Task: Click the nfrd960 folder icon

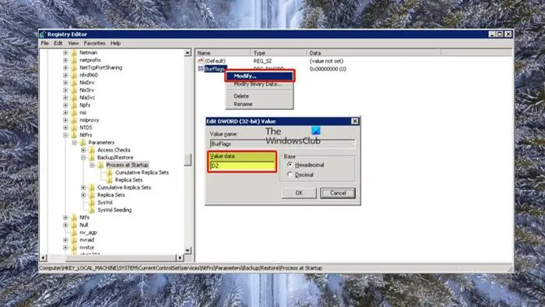Action: [x=74, y=75]
